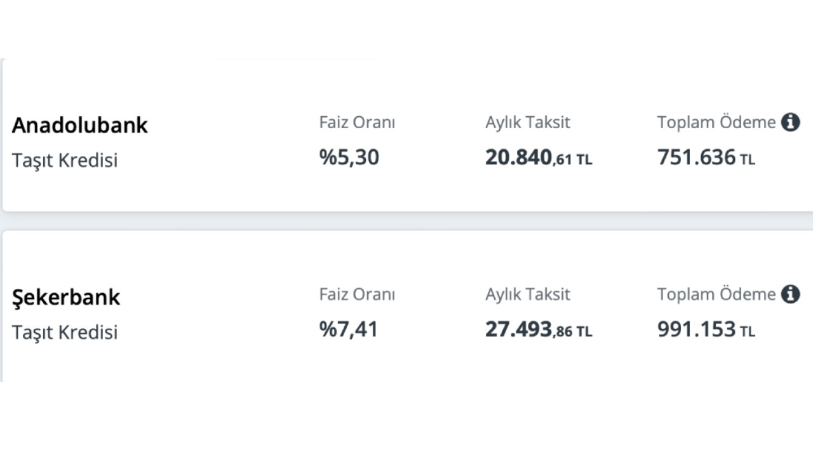The height and width of the screenshot is (457, 813).
Task: Select Taşıt Kredisi under Anadolubank
Action: coord(65,161)
